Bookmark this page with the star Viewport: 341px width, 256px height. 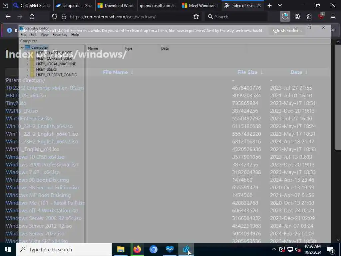(196, 17)
